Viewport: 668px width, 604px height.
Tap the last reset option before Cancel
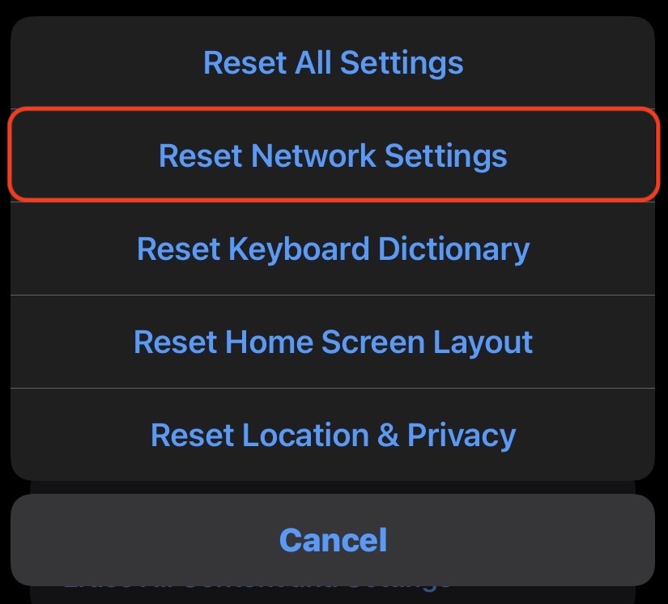coord(334,435)
